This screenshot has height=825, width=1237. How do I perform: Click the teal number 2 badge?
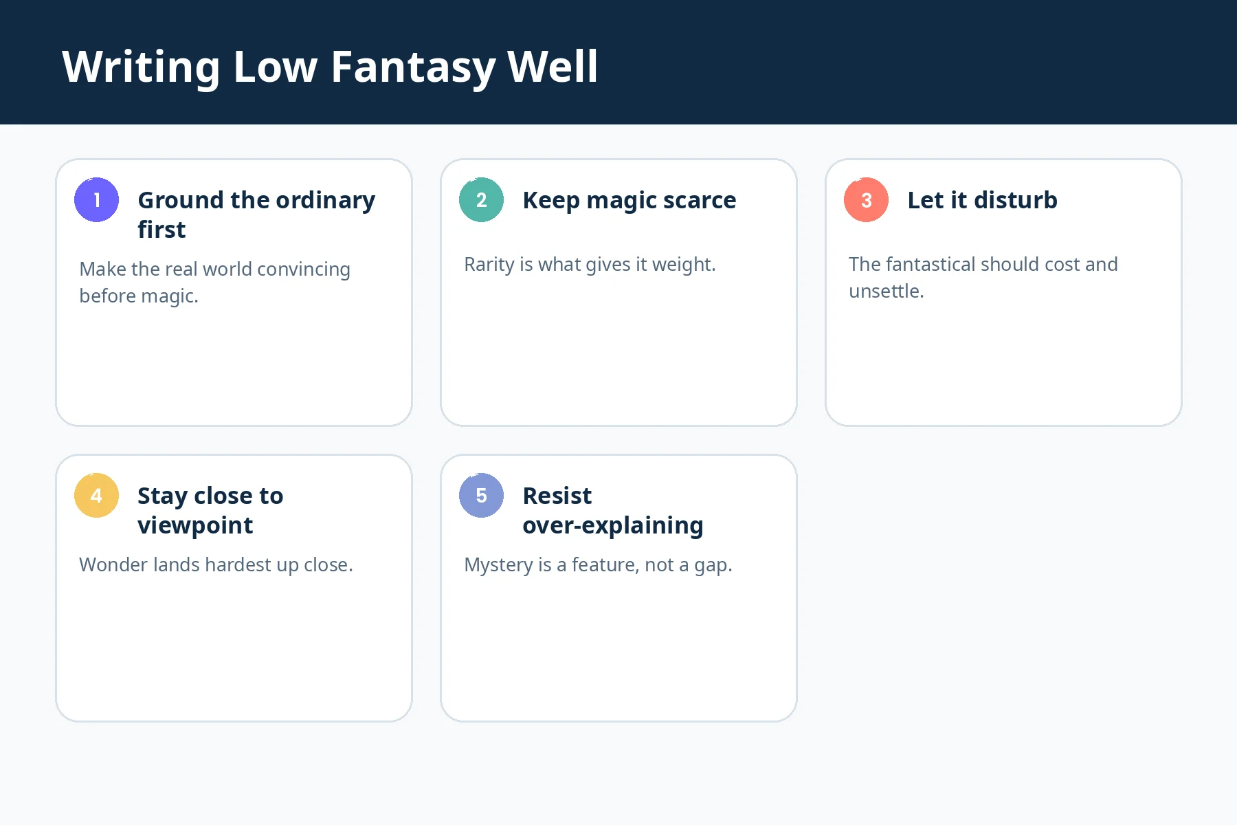(481, 200)
